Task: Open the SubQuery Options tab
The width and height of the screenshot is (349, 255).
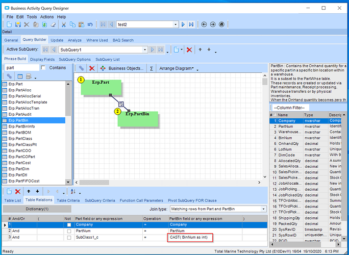Action: (x=74, y=59)
